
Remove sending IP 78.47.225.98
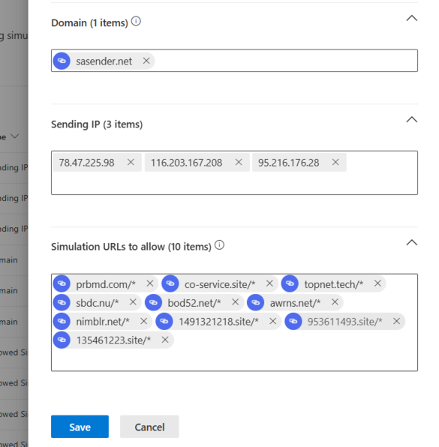click(x=131, y=162)
